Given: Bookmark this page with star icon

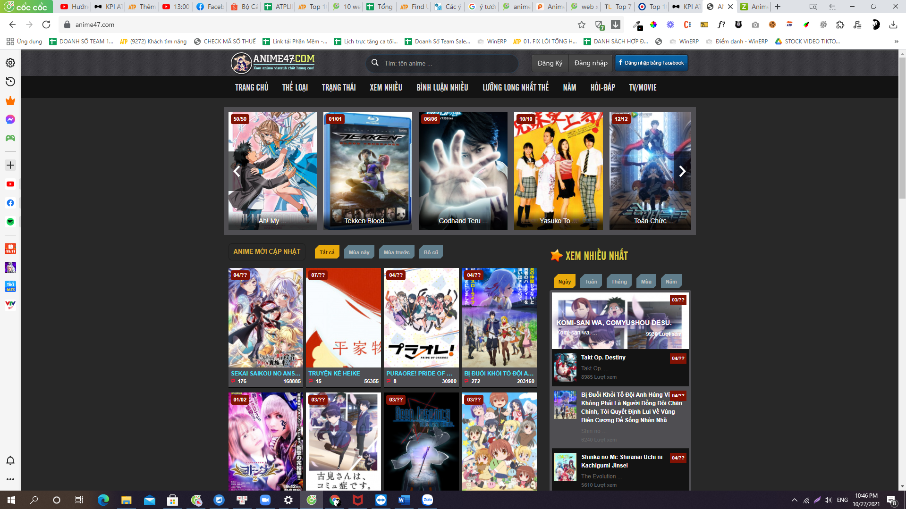Looking at the screenshot, I should click(x=582, y=25).
